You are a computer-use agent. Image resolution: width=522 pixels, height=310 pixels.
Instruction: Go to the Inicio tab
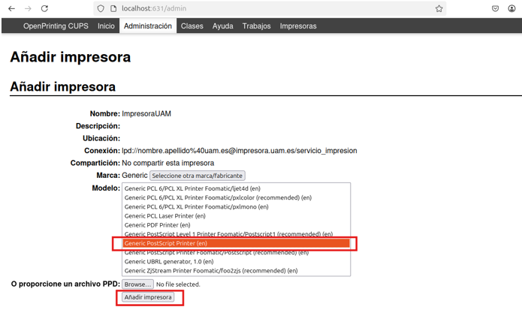coord(106,26)
